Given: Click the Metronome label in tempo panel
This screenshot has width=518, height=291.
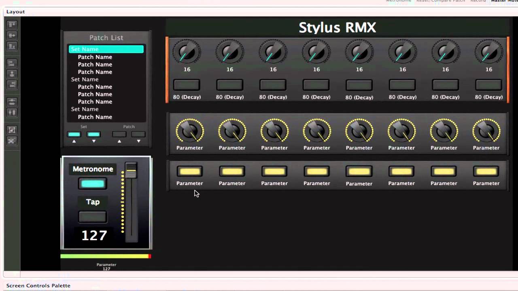Looking at the screenshot, I should tap(93, 169).
